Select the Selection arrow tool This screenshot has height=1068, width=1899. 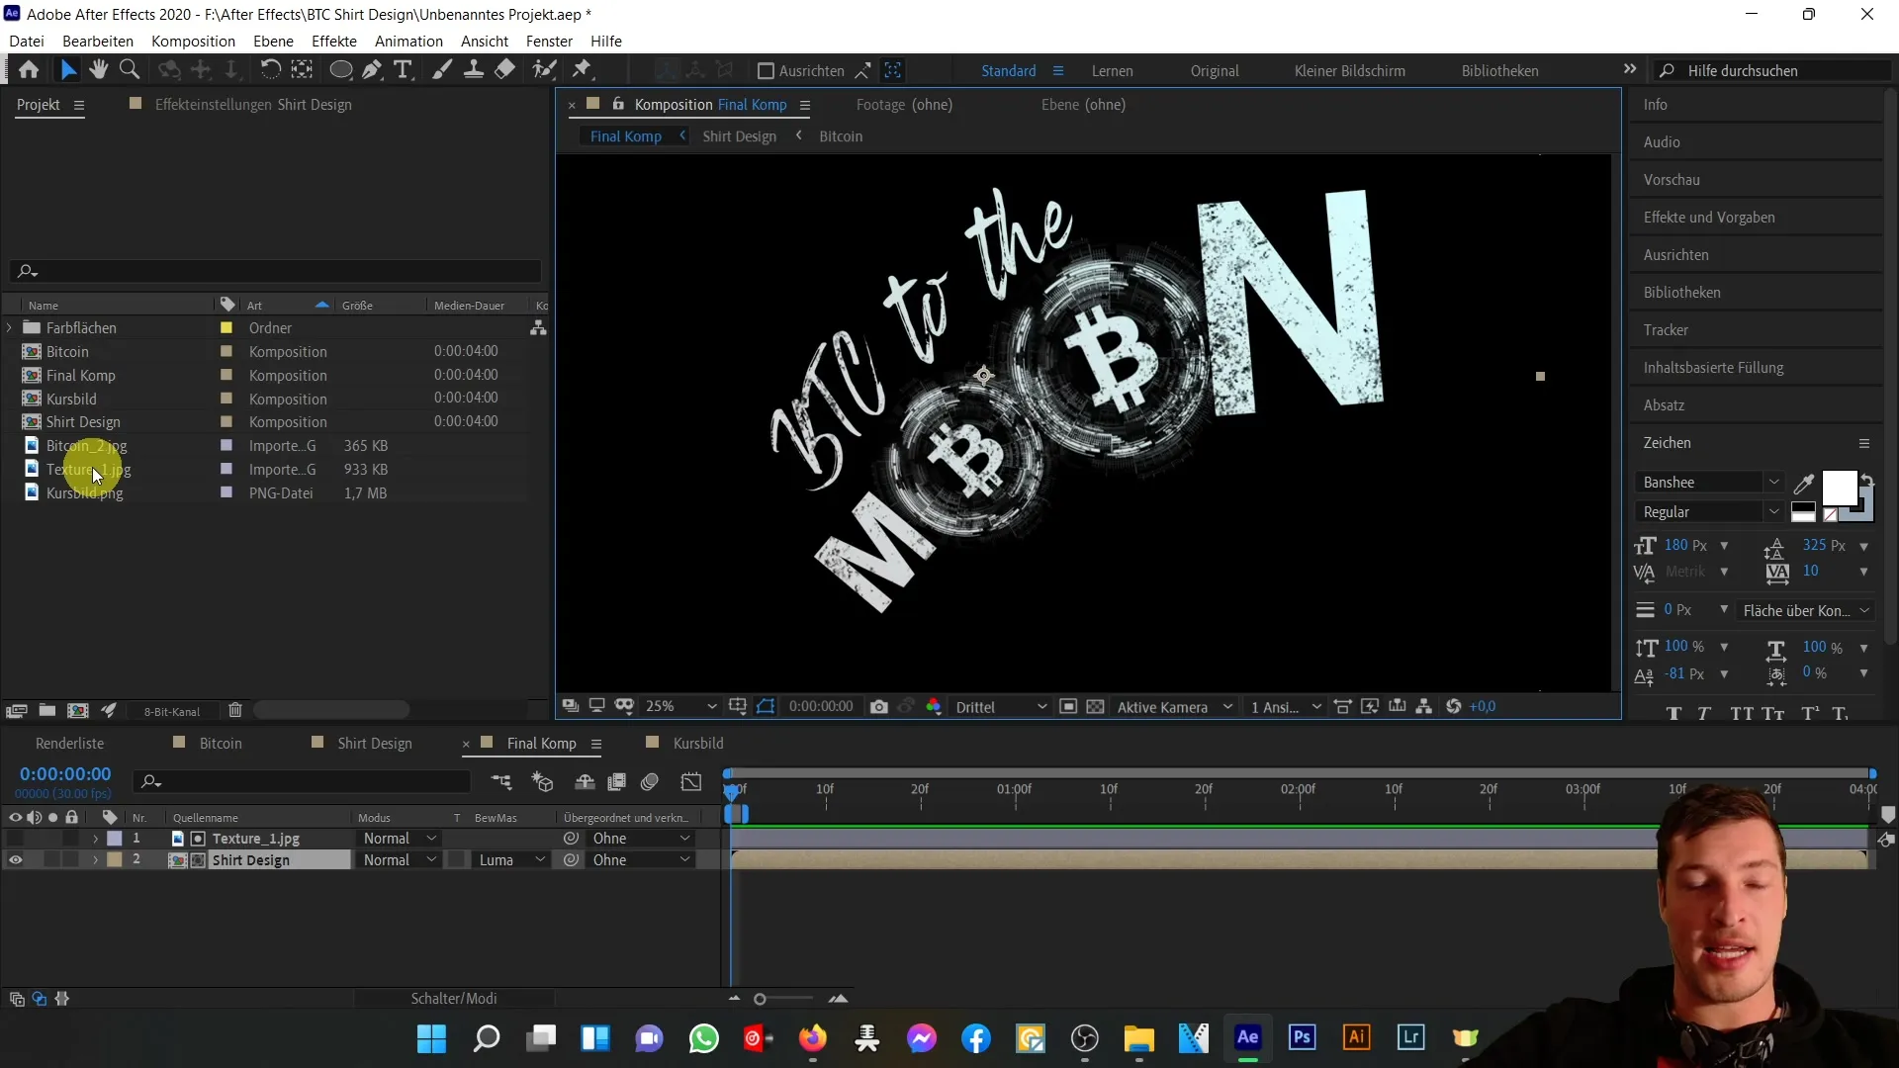point(68,70)
